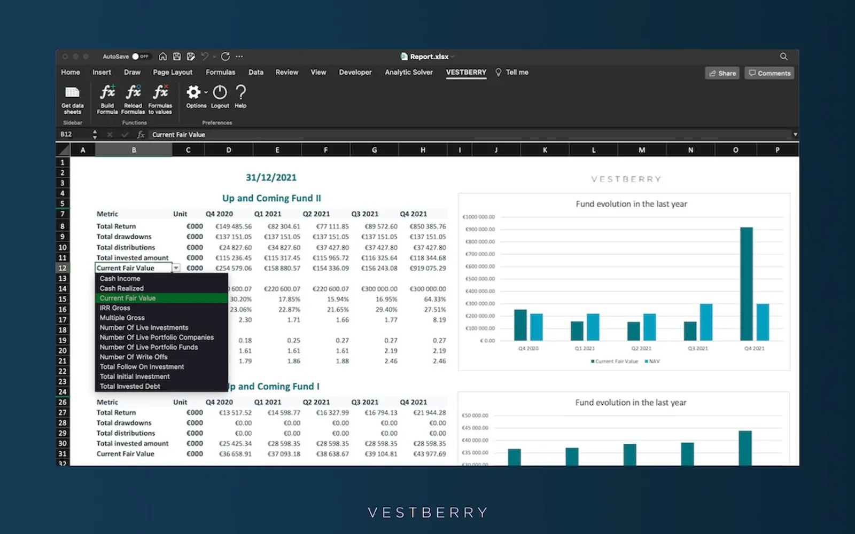The height and width of the screenshot is (534, 855).
Task: Click the Reload Formulas icon
Action: click(x=133, y=92)
